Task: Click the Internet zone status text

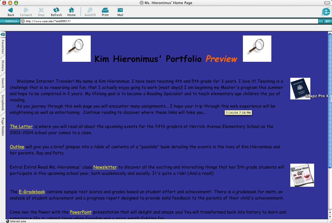Action: (18, 221)
